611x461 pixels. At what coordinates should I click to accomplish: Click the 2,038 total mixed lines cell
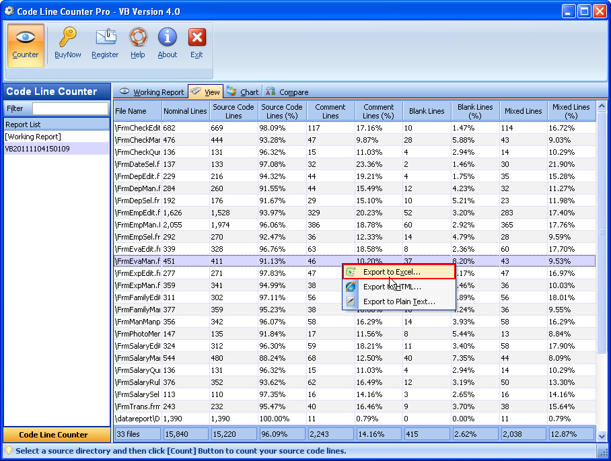coord(524,433)
